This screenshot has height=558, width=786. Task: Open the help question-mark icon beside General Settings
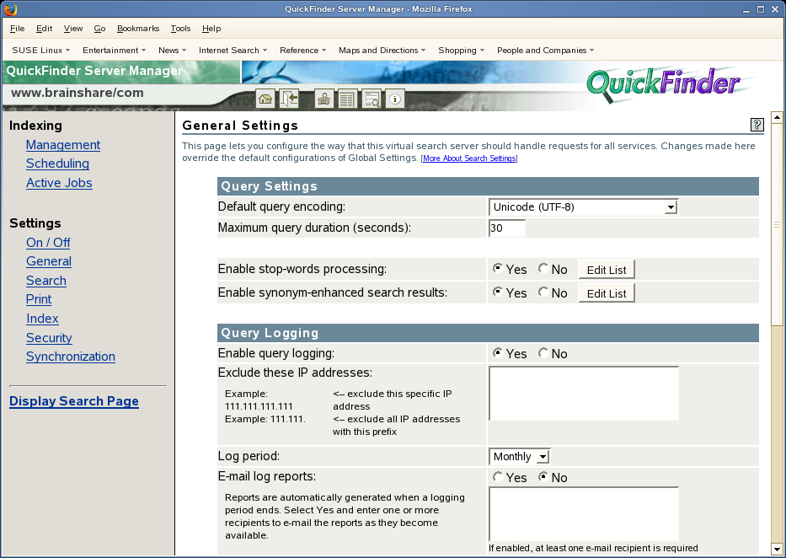pos(757,125)
